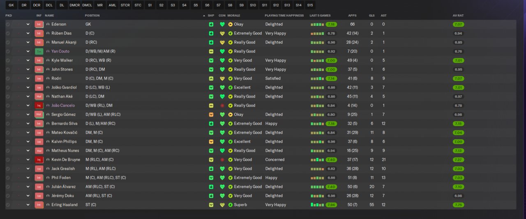Click Phil Foden's last 5 games bars
The width and height of the screenshot is (526, 219).
pyautogui.click(x=317, y=178)
